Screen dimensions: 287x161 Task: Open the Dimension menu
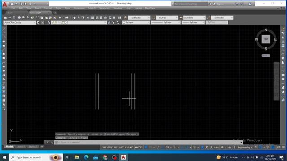coord(79,8)
